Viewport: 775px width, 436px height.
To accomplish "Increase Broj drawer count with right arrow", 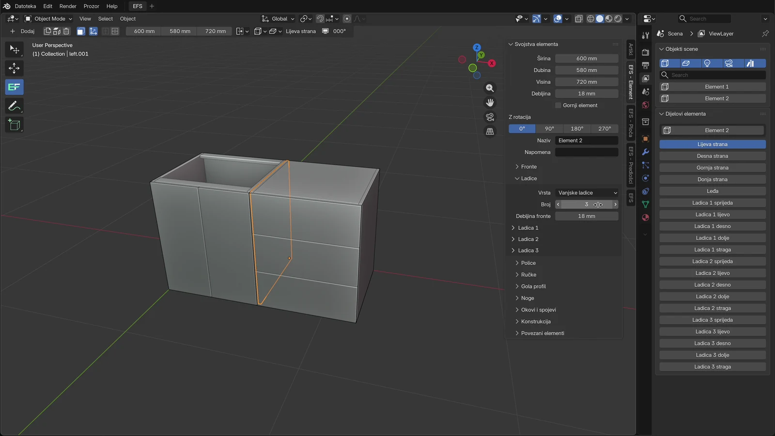I will pyautogui.click(x=616, y=204).
